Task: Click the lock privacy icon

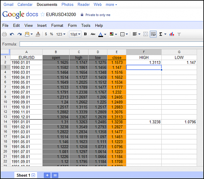Action: click(82, 15)
